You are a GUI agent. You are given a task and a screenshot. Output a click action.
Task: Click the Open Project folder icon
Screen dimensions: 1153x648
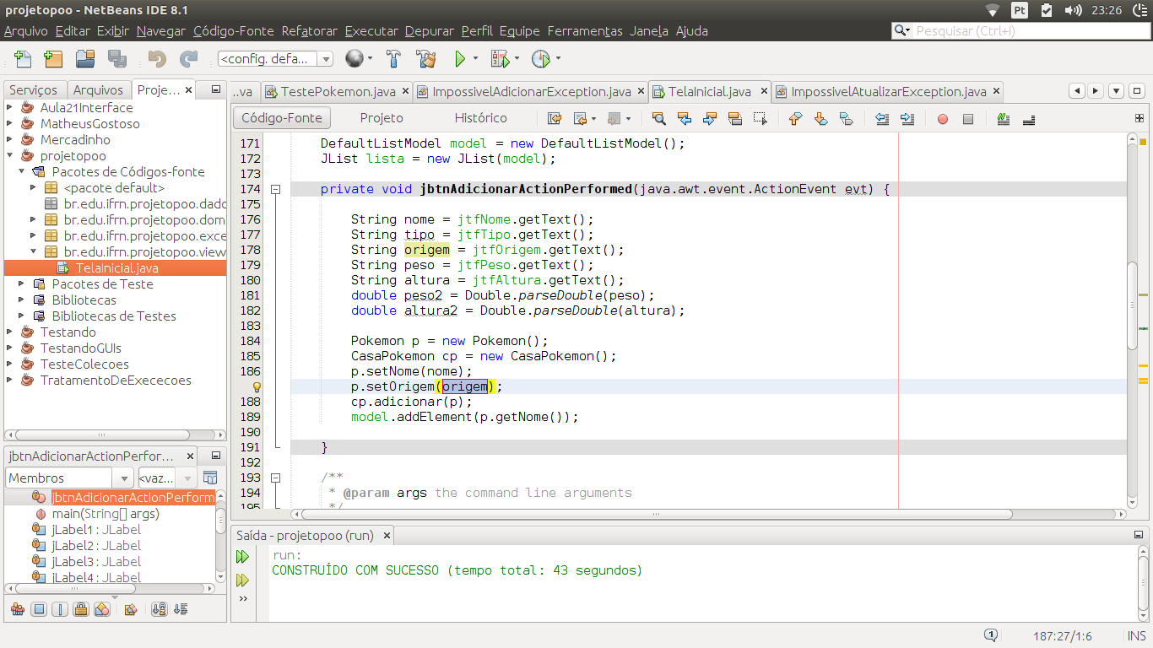pyautogui.click(x=84, y=59)
